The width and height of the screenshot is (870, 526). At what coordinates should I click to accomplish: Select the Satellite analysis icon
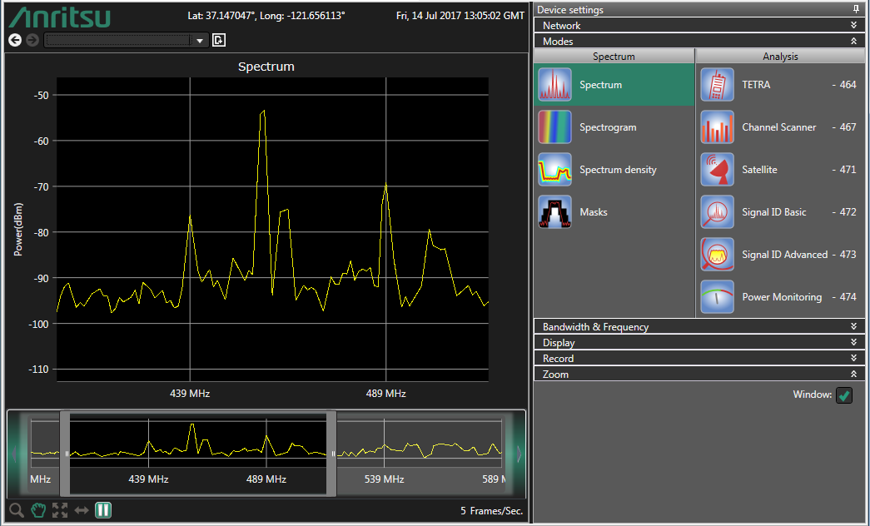[717, 170]
